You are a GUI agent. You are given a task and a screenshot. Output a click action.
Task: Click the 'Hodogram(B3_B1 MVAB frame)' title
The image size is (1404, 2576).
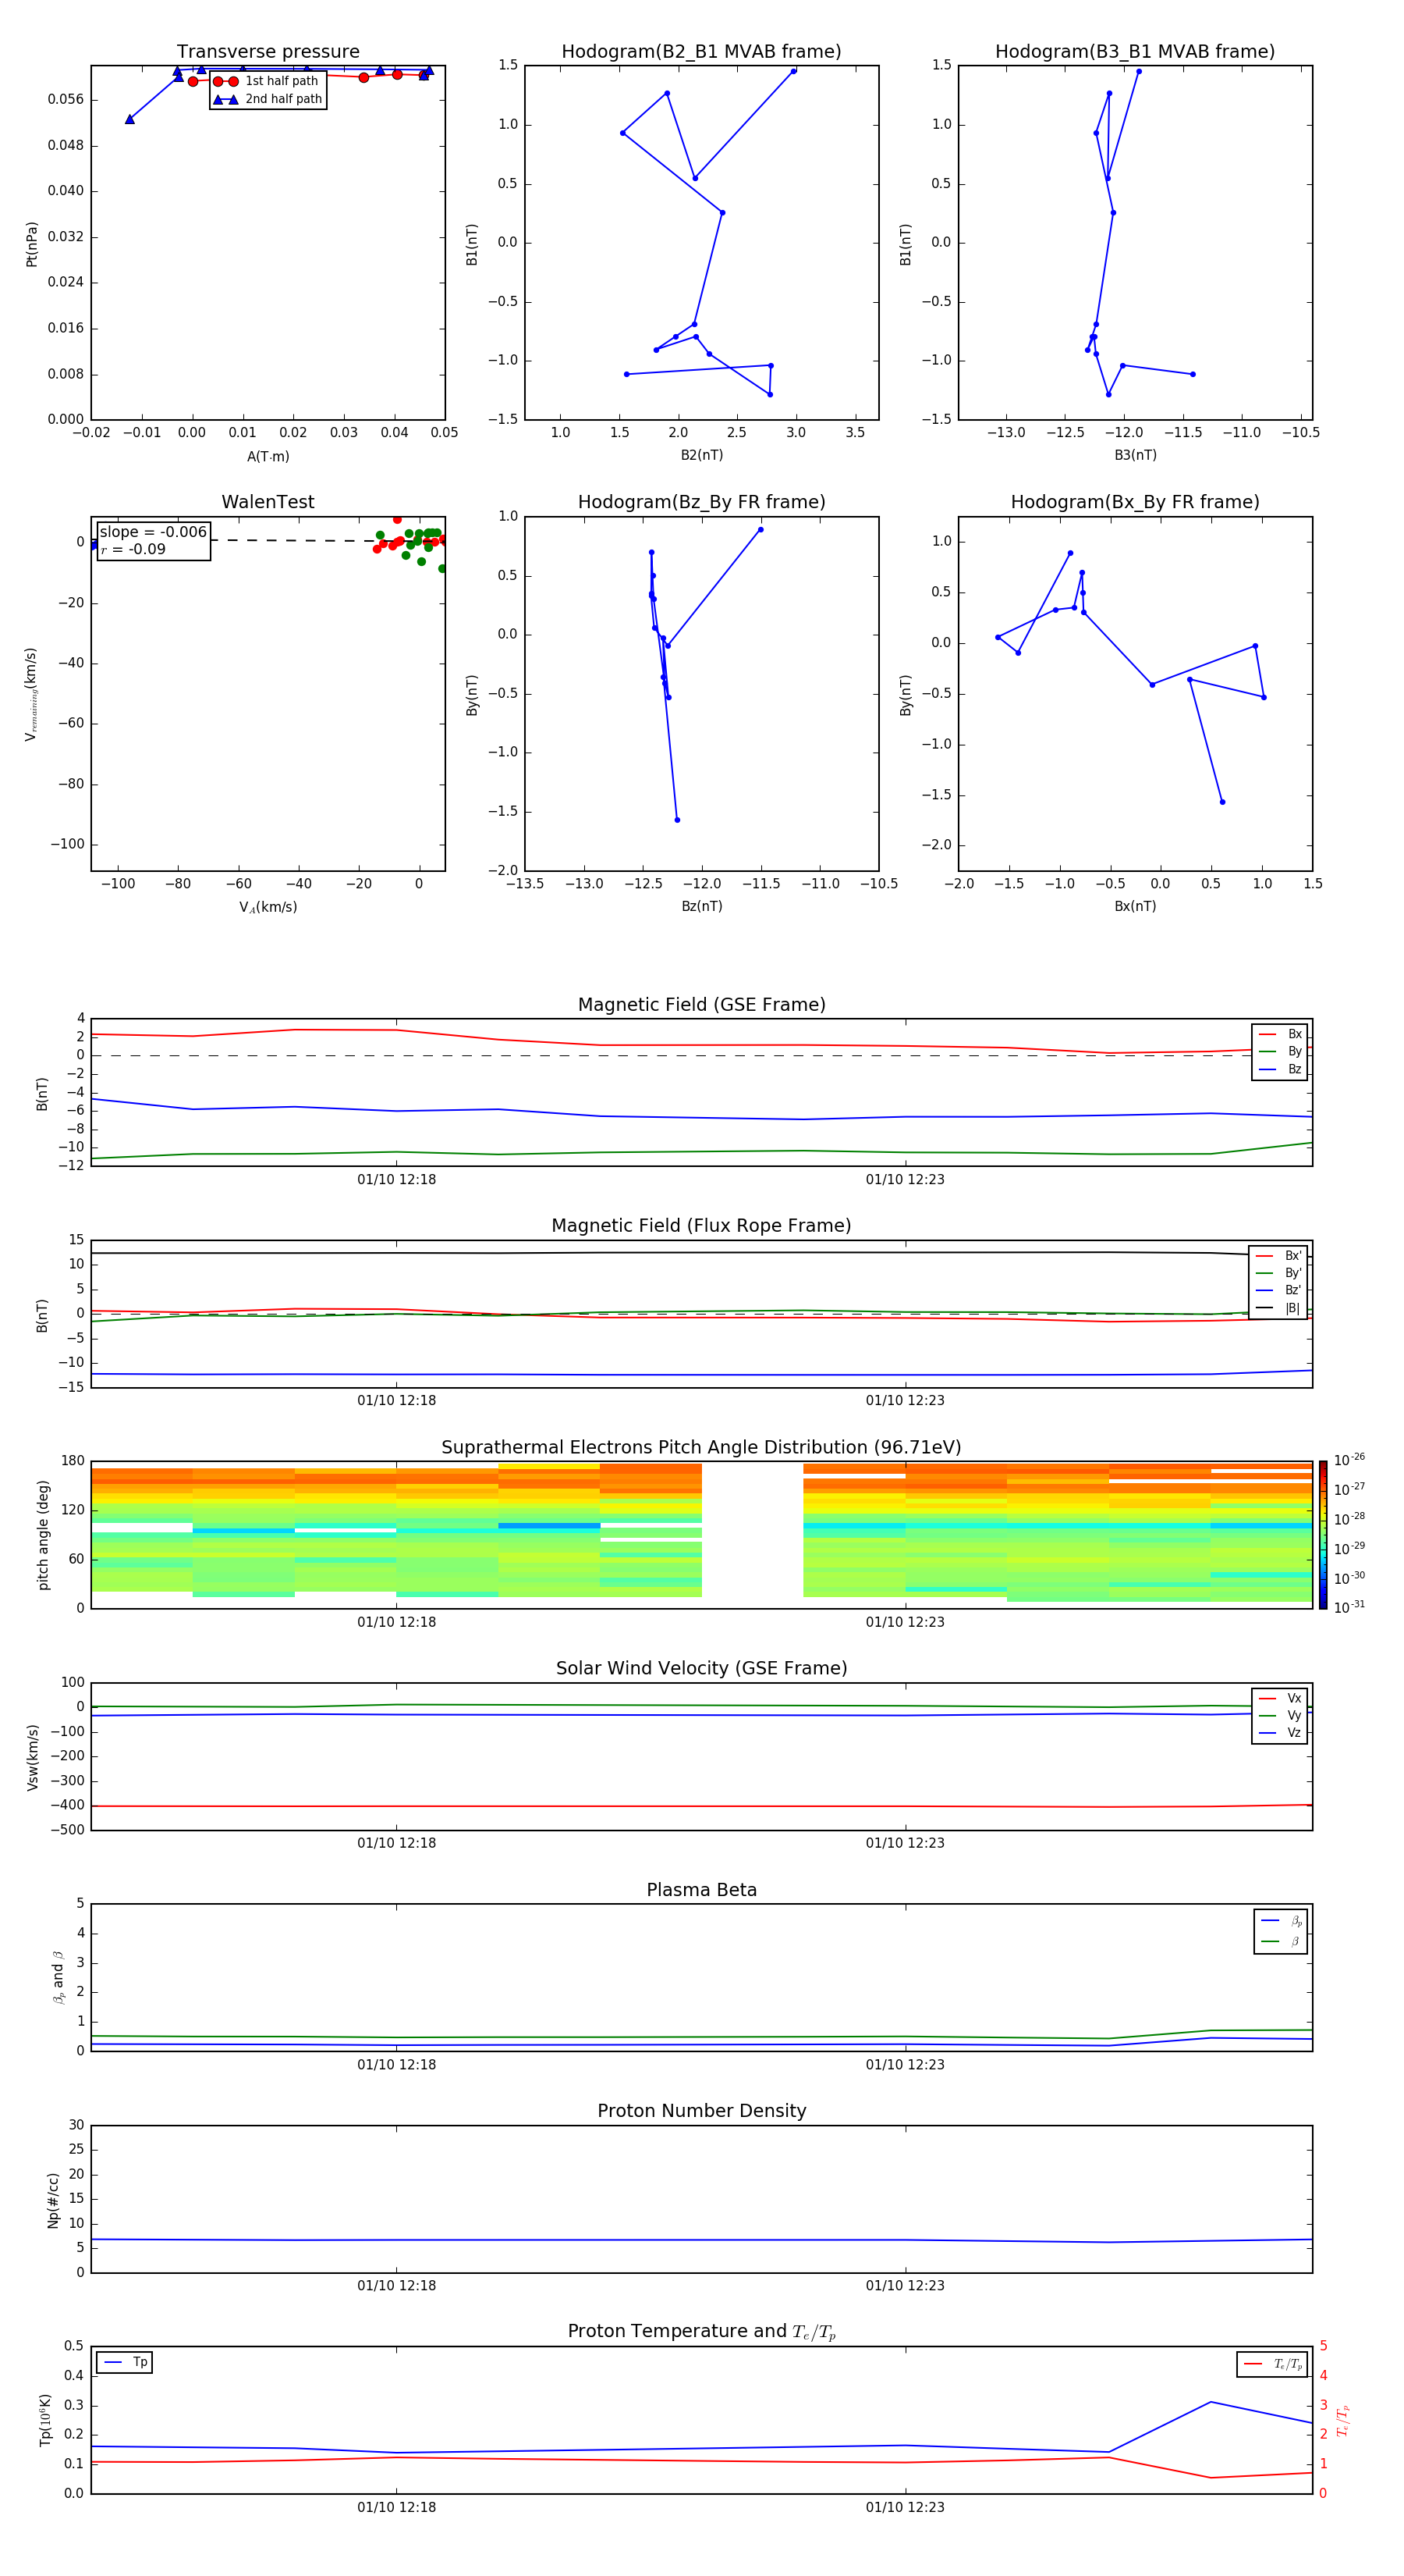(1135, 52)
